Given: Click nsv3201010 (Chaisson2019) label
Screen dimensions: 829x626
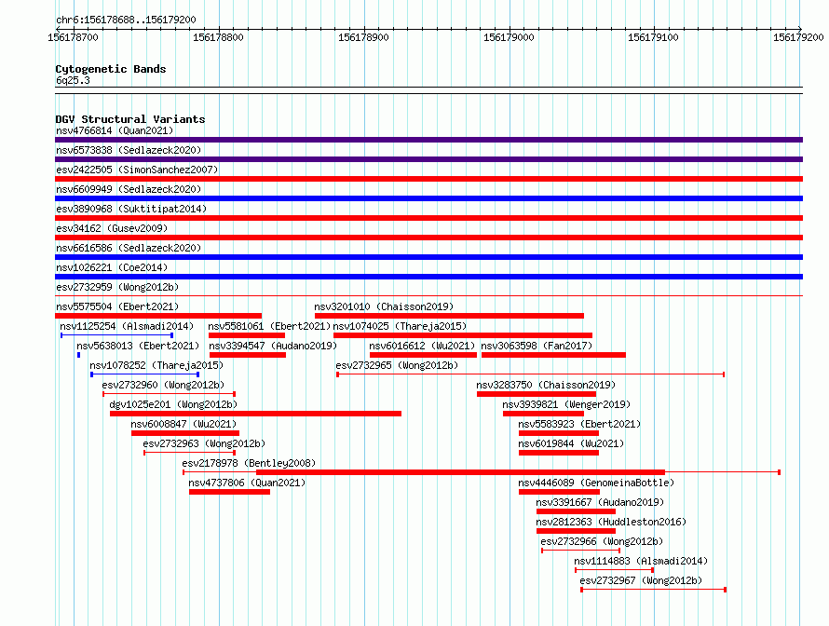Looking at the screenshot, I should coord(384,306).
